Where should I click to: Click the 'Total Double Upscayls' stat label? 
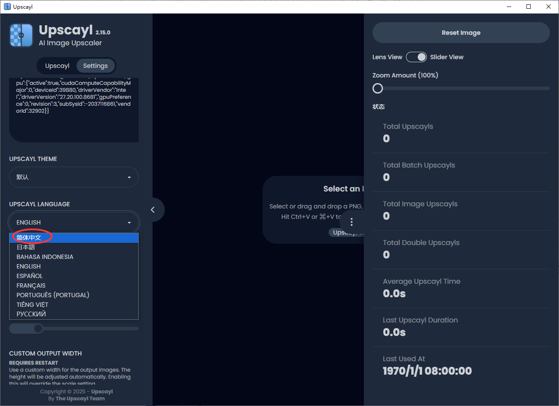[421, 243]
